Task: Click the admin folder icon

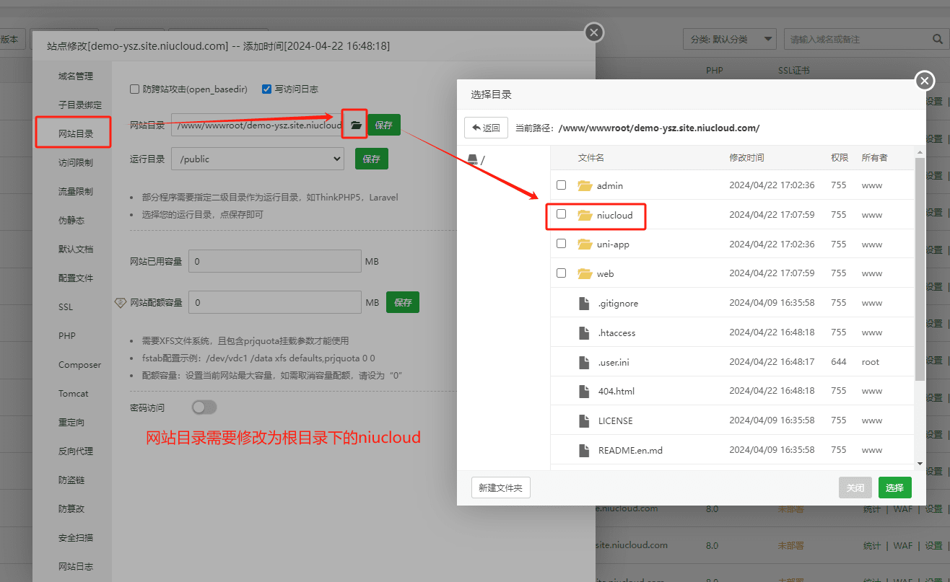Action: click(x=585, y=185)
